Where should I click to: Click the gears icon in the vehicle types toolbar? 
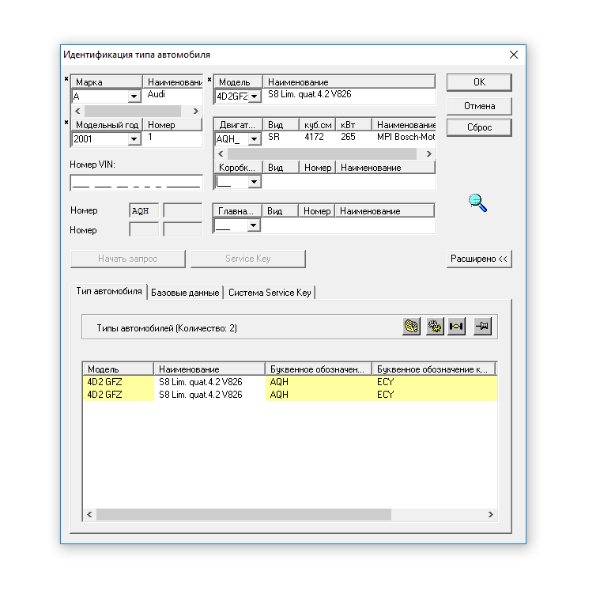[x=434, y=327]
